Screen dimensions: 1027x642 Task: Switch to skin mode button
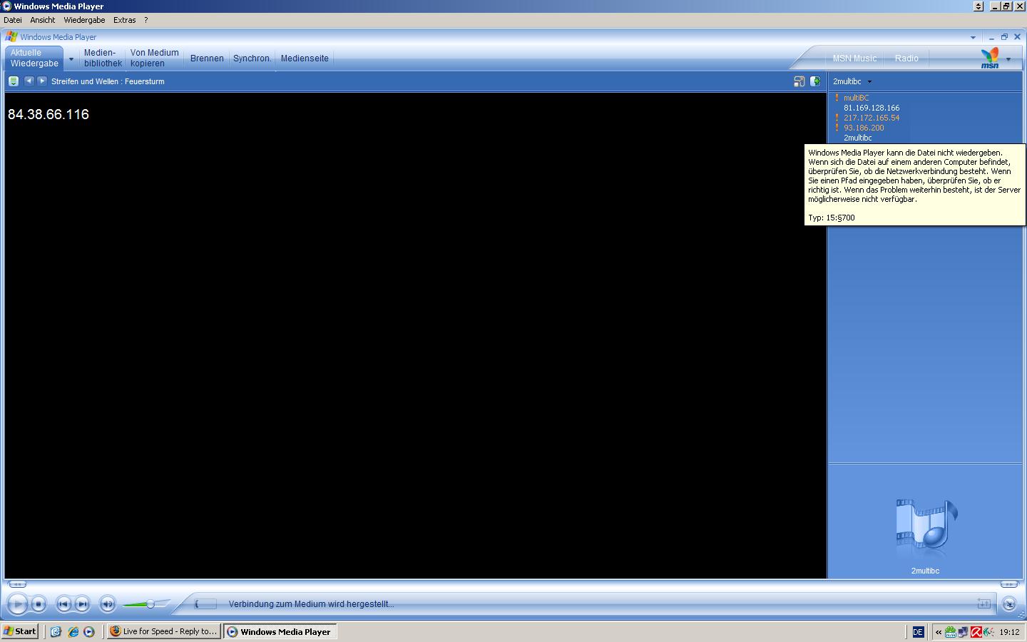(1008, 604)
